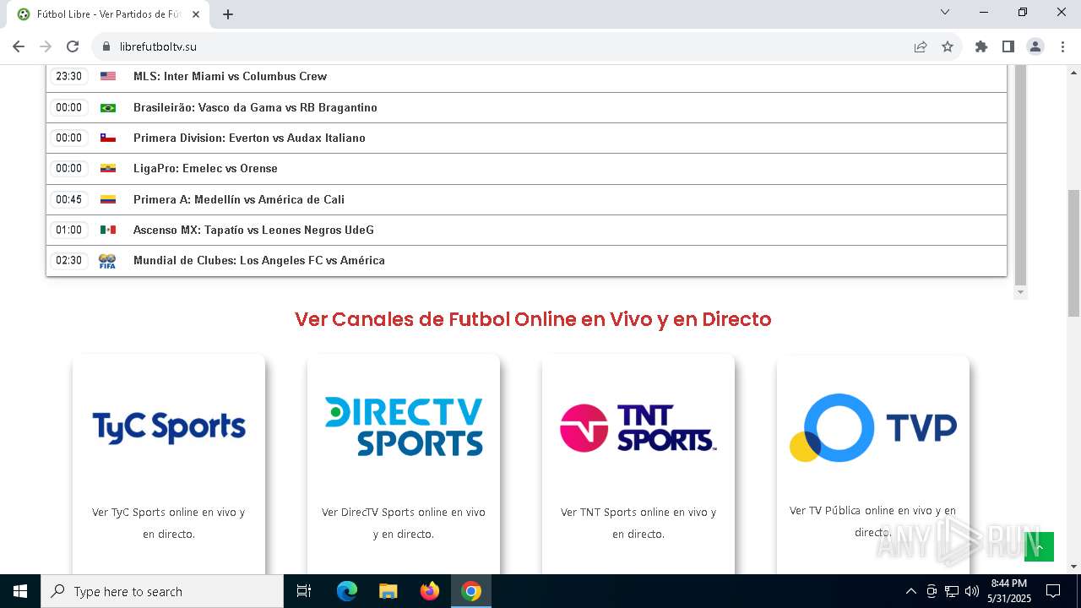Click the green scroll-to-top button
The image size is (1081, 608).
(x=1039, y=546)
